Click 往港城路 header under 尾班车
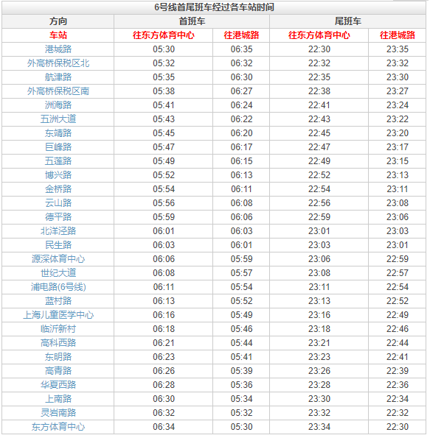 pos(398,35)
